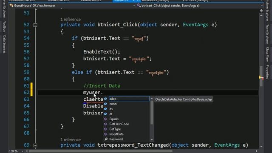Open the btnisert_Click member dropdown
272x153 pixels.
click(x=262, y=6)
